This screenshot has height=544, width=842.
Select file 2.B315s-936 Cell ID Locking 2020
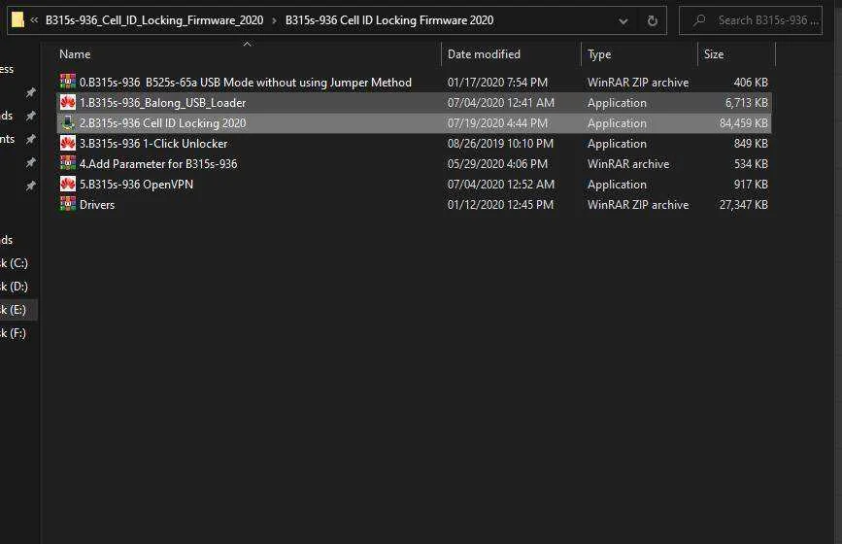(163, 123)
